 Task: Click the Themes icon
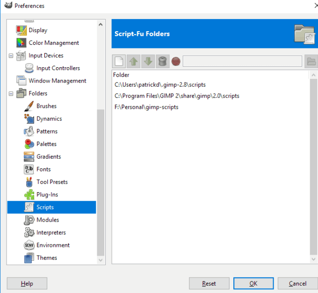[29, 258]
